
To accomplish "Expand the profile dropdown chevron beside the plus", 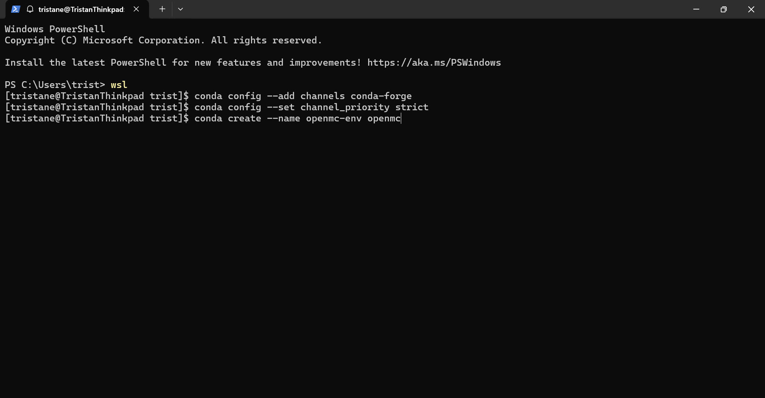I will (x=180, y=9).
